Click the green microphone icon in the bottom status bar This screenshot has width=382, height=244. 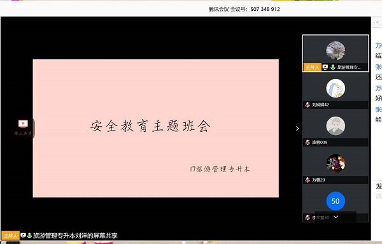29,236
